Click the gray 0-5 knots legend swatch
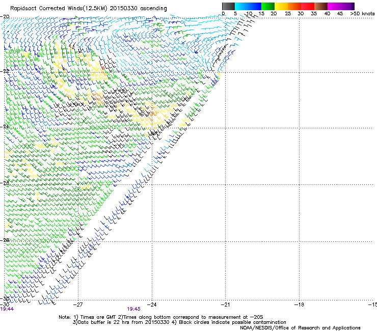377x331 pixels. pos(228,6)
